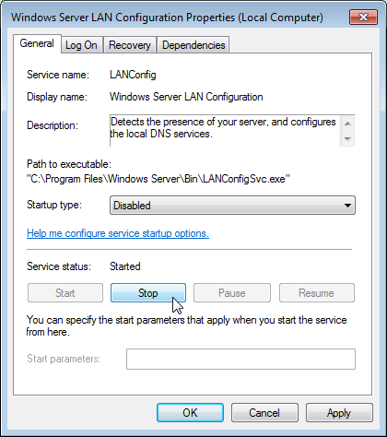Show the Dependencies tab

pyautogui.click(x=193, y=45)
